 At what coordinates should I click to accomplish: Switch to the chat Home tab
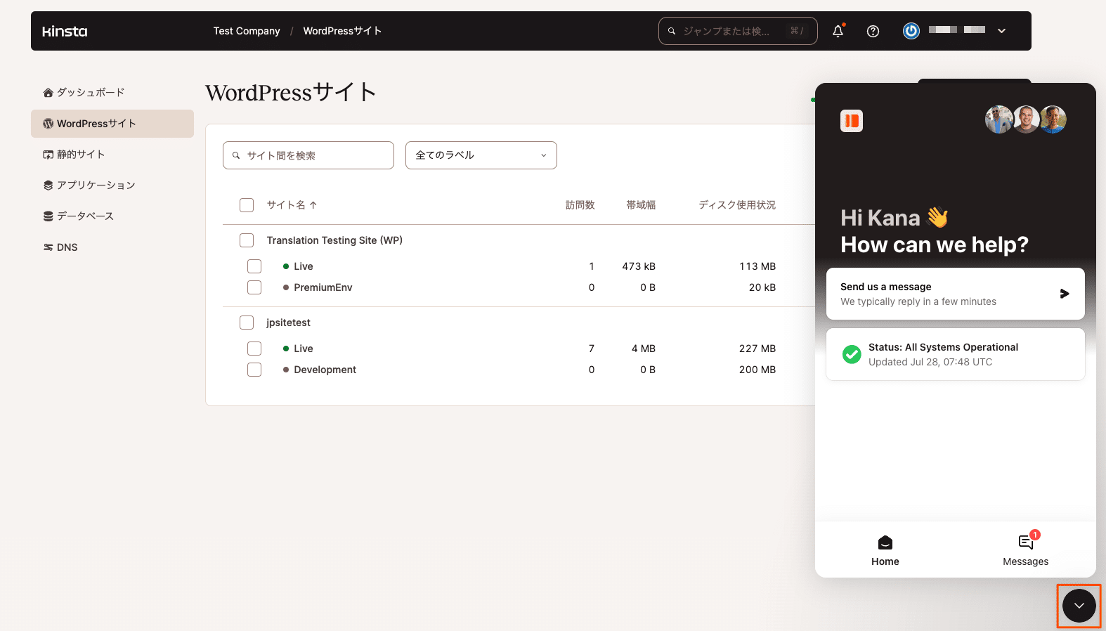[x=885, y=550]
